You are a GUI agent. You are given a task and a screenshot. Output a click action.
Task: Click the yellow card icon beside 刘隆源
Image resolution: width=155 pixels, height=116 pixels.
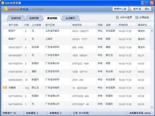point(5,87)
